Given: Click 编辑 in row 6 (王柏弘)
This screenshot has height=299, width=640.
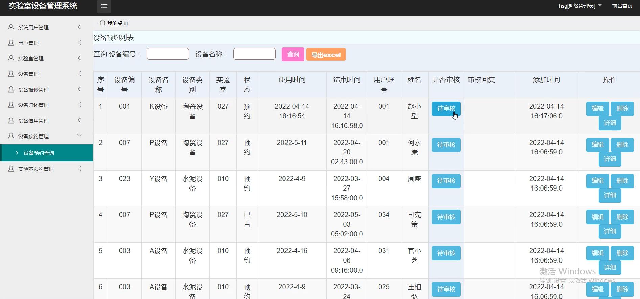Looking at the screenshot, I should pyautogui.click(x=598, y=289).
